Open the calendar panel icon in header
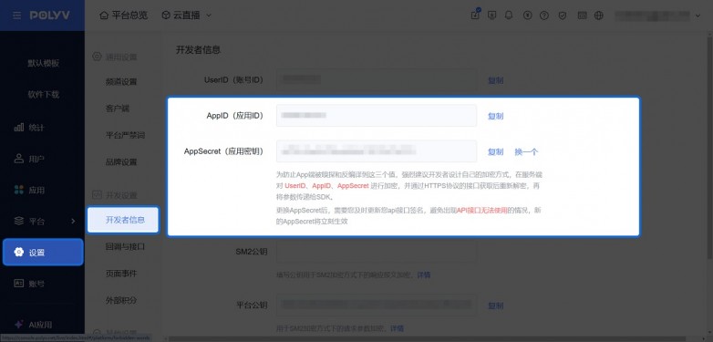 (x=582, y=15)
